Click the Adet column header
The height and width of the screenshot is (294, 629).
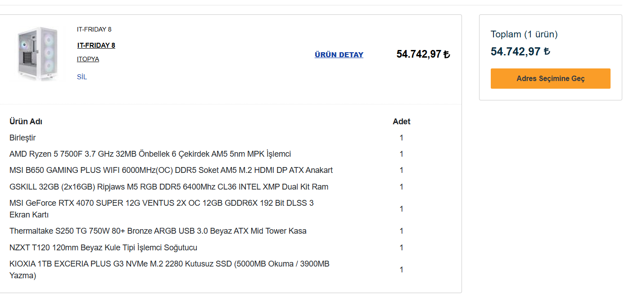(401, 122)
